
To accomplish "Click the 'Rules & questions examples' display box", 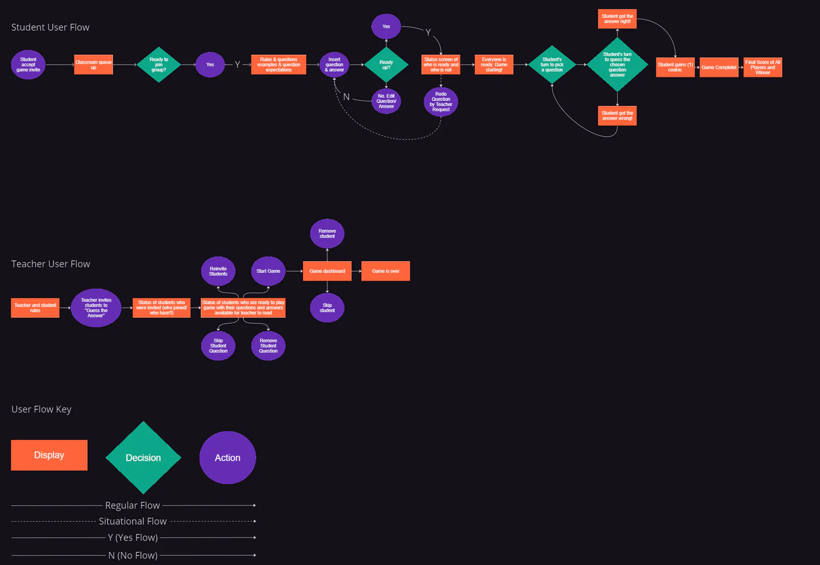I will 278,64.
